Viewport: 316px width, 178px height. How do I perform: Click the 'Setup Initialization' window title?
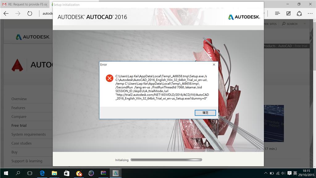(66, 5)
